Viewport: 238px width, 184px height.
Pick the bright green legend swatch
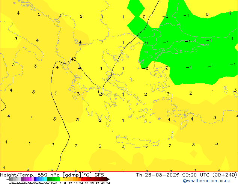tap(59, 179)
